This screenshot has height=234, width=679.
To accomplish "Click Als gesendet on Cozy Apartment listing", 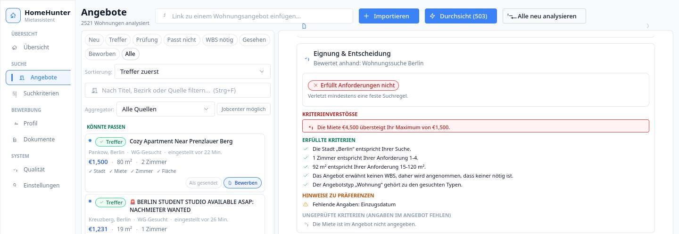I will click(204, 183).
